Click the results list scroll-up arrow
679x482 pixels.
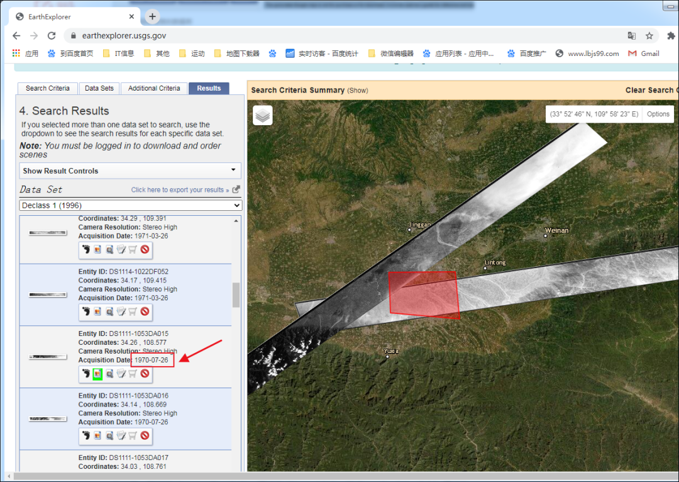click(x=236, y=221)
